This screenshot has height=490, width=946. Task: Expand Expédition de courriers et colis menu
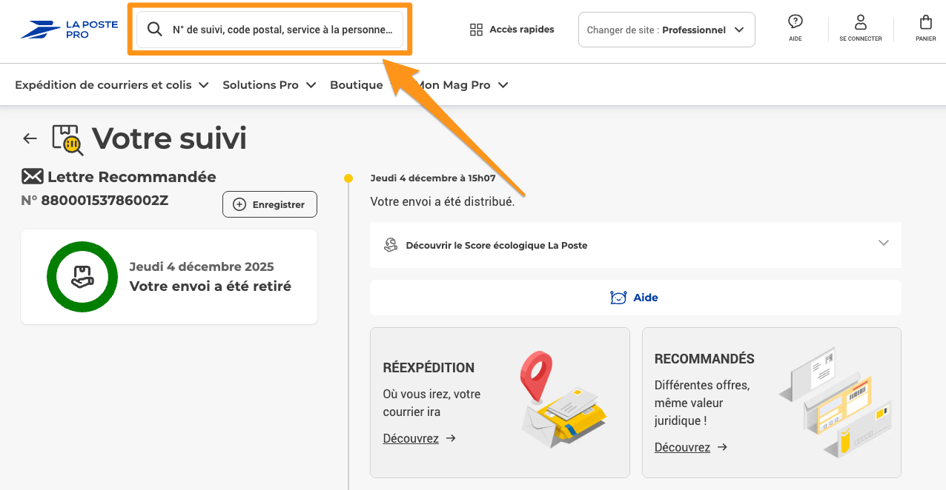(x=112, y=85)
